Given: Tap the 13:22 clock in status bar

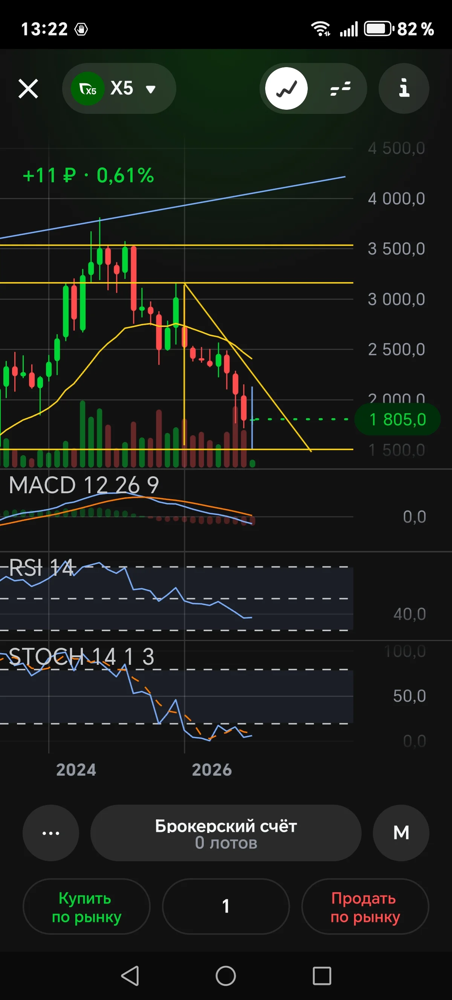Looking at the screenshot, I should click(44, 29).
